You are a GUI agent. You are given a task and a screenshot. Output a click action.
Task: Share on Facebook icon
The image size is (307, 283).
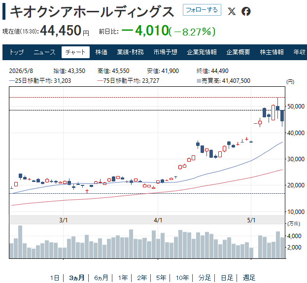[x=246, y=11]
